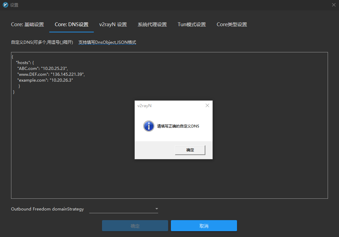Switch to the Core: 基础设置 tab
Screen dimensions: 339x237
[28, 24]
